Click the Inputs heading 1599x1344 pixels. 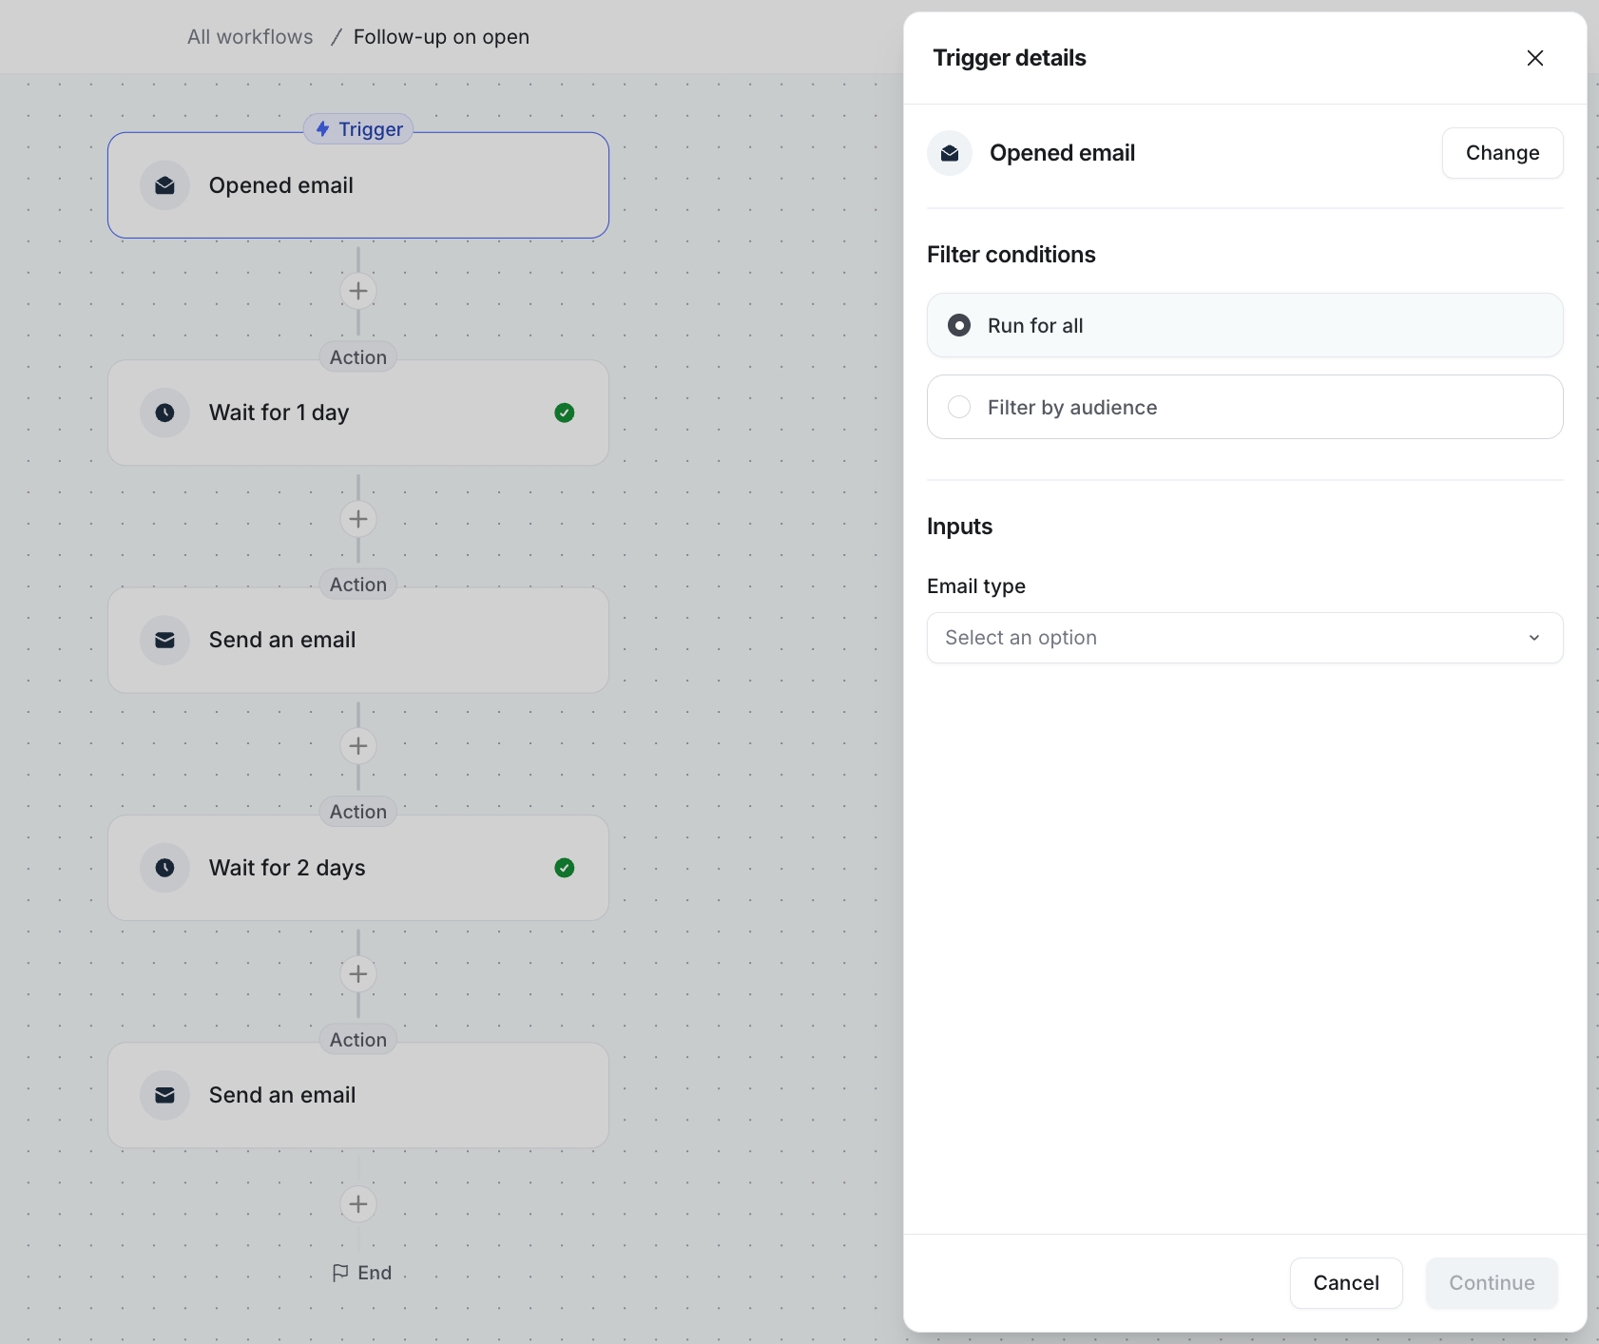(x=959, y=527)
